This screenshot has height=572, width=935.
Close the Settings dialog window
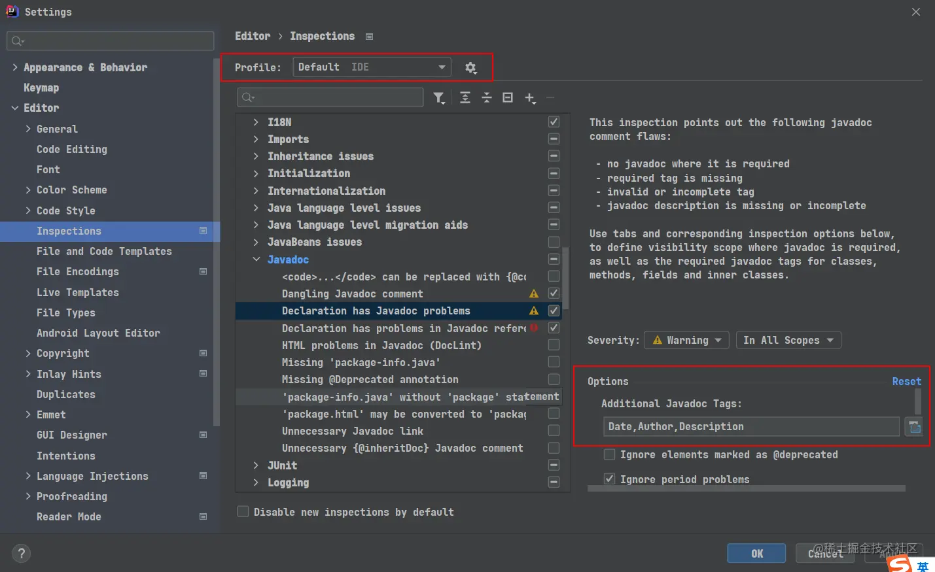point(916,12)
